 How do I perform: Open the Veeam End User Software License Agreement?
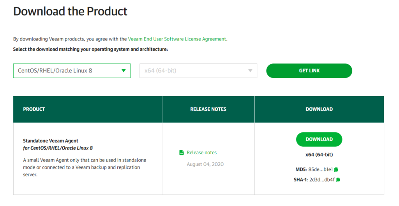[177, 39]
